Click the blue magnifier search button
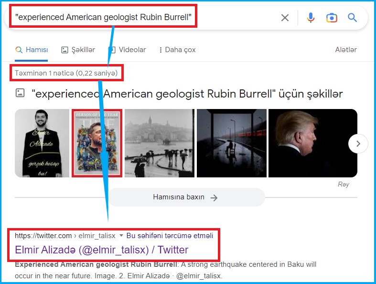Screen dimensions: 376x284 pyautogui.click(x=353, y=18)
